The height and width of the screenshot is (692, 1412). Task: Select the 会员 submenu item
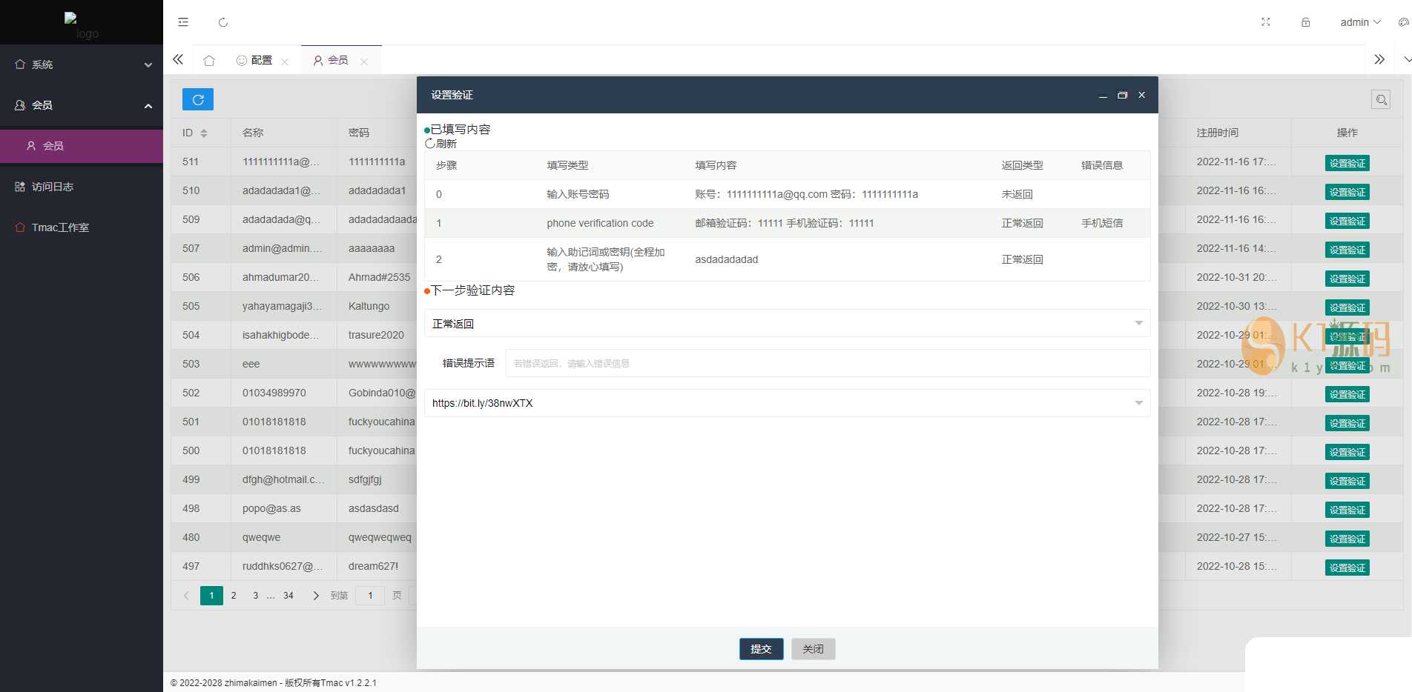pos(82,146)
